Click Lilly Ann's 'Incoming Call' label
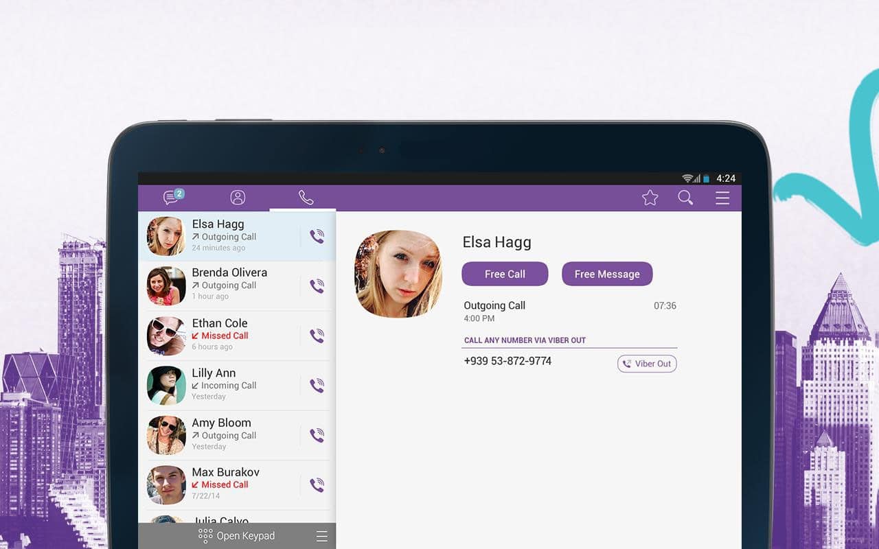Screen dimensions: 879x549 point(229,386)
